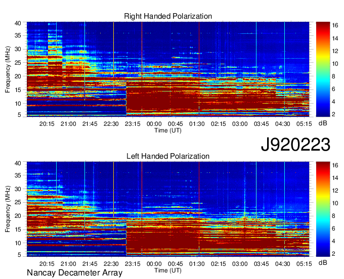Click the dark red region of the top colorbar
344x279 pixels.
pyautogui.click(x=323, y=25)
